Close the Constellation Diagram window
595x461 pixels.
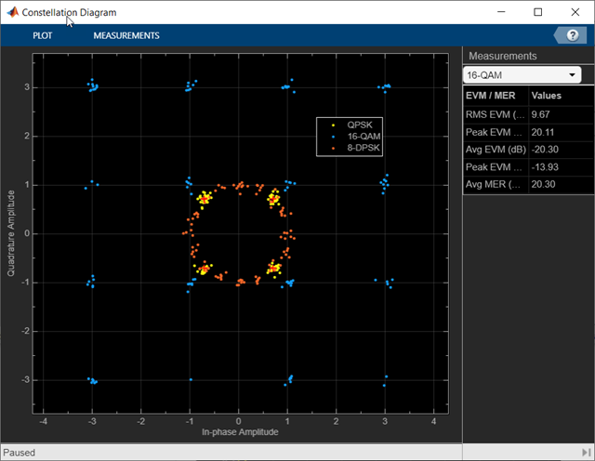pos(575,12)
